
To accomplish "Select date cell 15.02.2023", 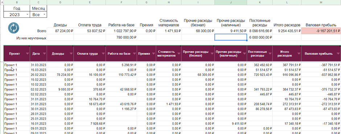I will (38, 80).
